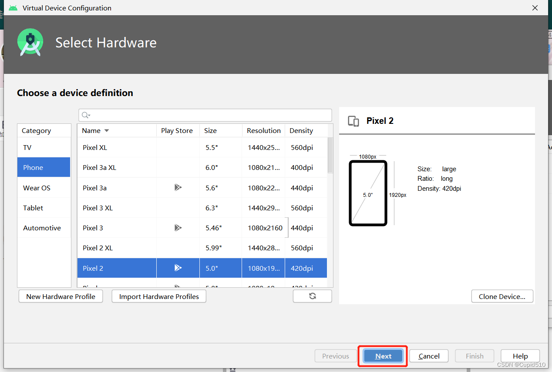Click the Clone Device... button
Image resolution: width=552 pixels, height=372 pixels.
pos(502,296)
